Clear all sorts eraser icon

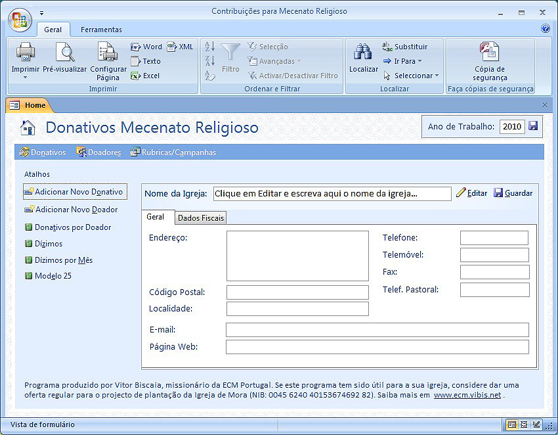click(x=210, y=76)
